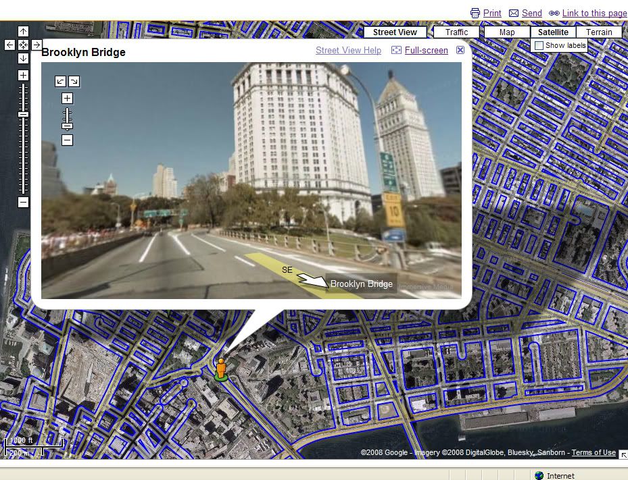This screenshot has height=480, width=628.
Task: Select the Satellite view tab
Action: point(553,32)
